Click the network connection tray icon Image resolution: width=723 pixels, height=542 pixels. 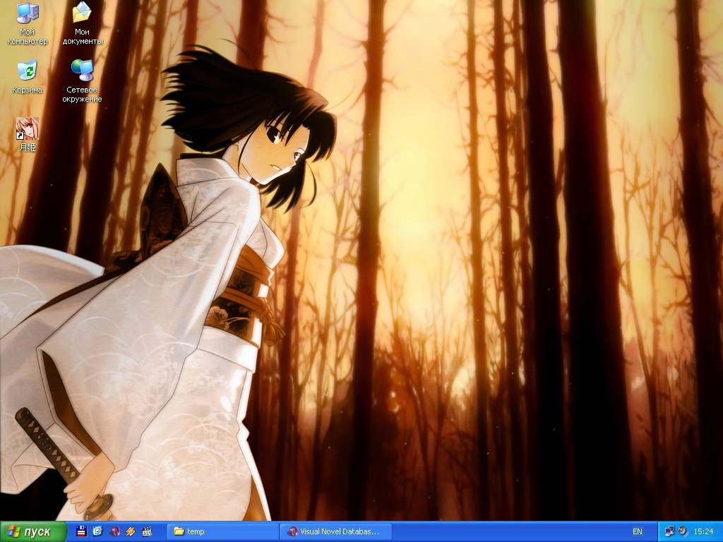(669, 531)
